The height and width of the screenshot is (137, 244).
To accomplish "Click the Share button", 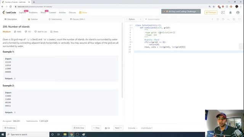I will [54, 32].
